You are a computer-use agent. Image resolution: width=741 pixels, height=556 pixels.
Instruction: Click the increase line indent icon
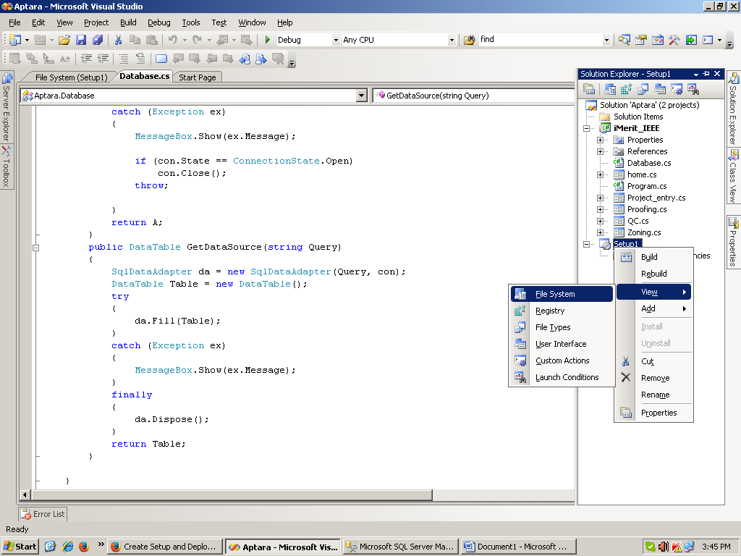pyautogui.click(x=103, y=59)
